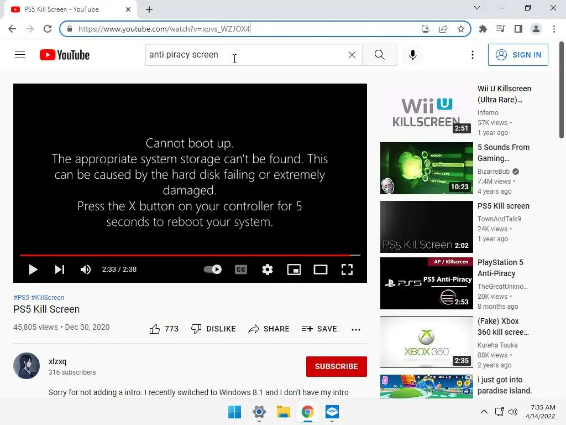566x425 pixels.
Task: Bookmark this tab with the star
Action: (461, 29)
